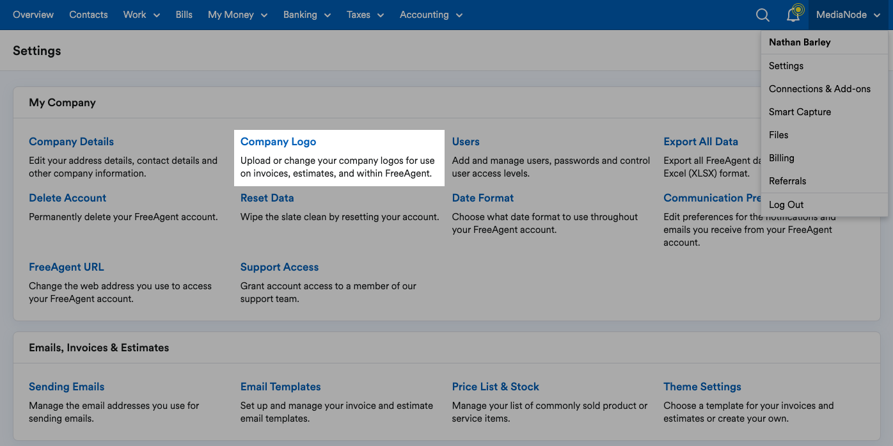Open the Banking dropdown
The height and width of the screenshot is (446, 893).
click(307, 15)
